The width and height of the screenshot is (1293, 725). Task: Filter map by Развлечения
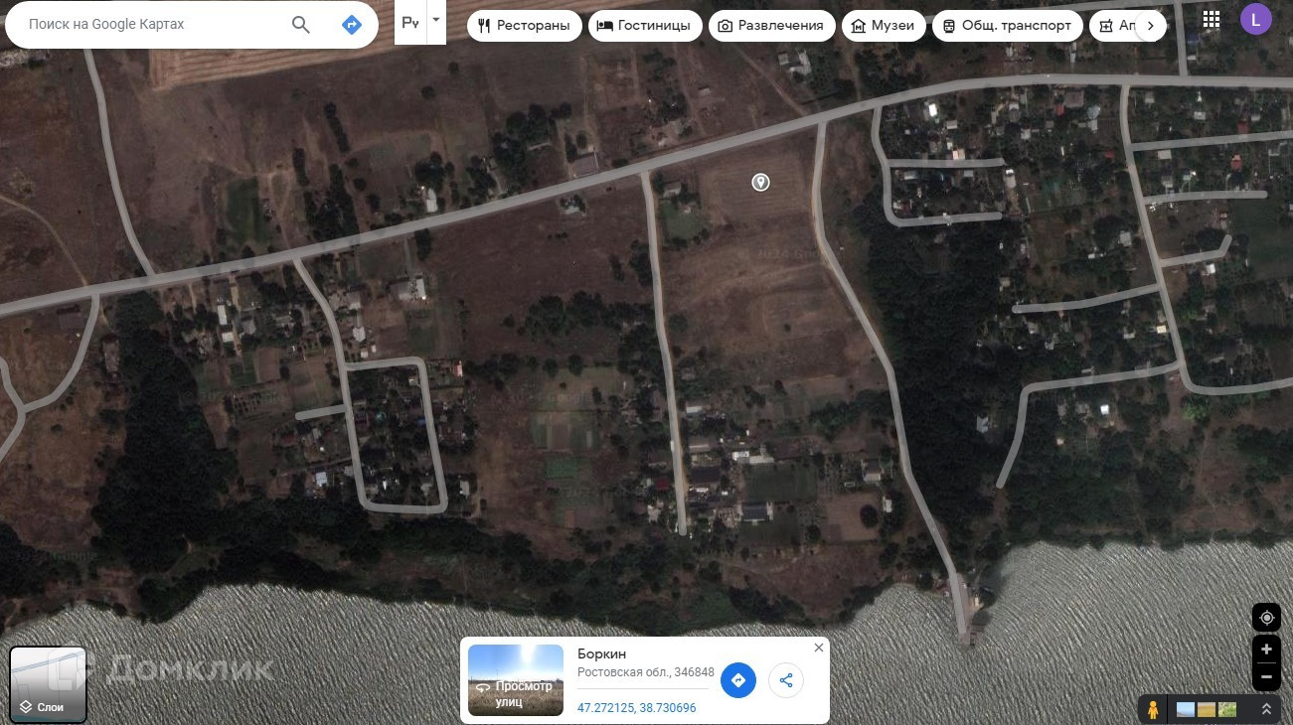(x=771, y=26)
